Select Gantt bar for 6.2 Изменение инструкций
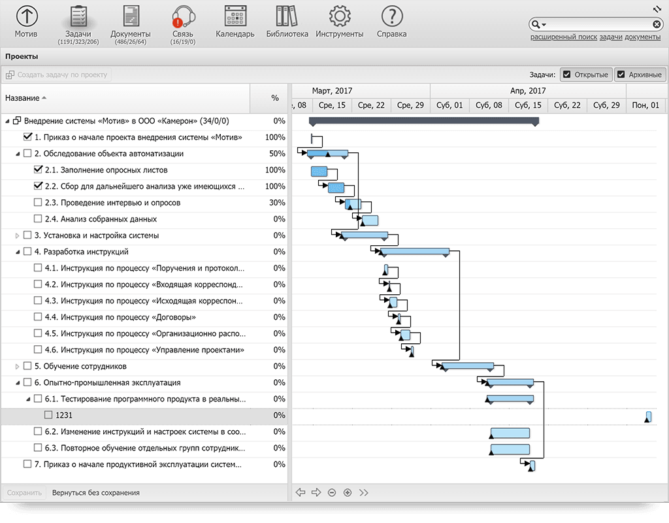669x523 pixels. tap(510, 433)
